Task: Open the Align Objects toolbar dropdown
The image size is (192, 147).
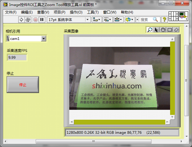Action: click(x=97, y=20)
